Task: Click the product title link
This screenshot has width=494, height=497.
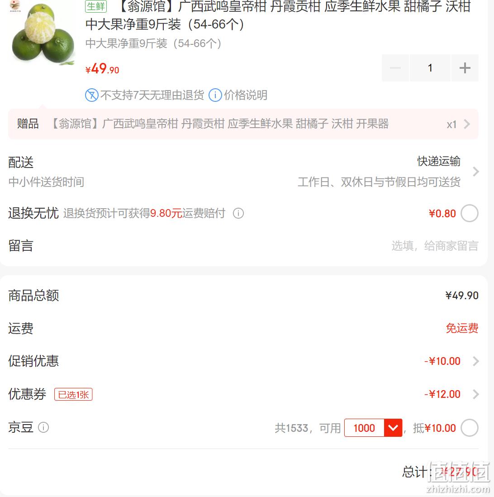Action: pyautogui.click(x=278, y=15)
